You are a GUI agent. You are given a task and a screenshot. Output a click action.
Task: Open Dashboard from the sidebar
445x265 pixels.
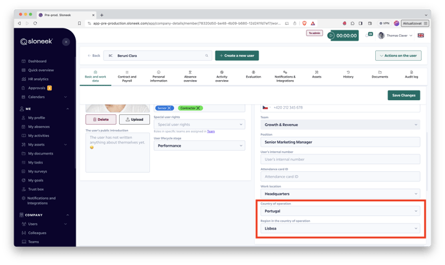click(37, 61)
